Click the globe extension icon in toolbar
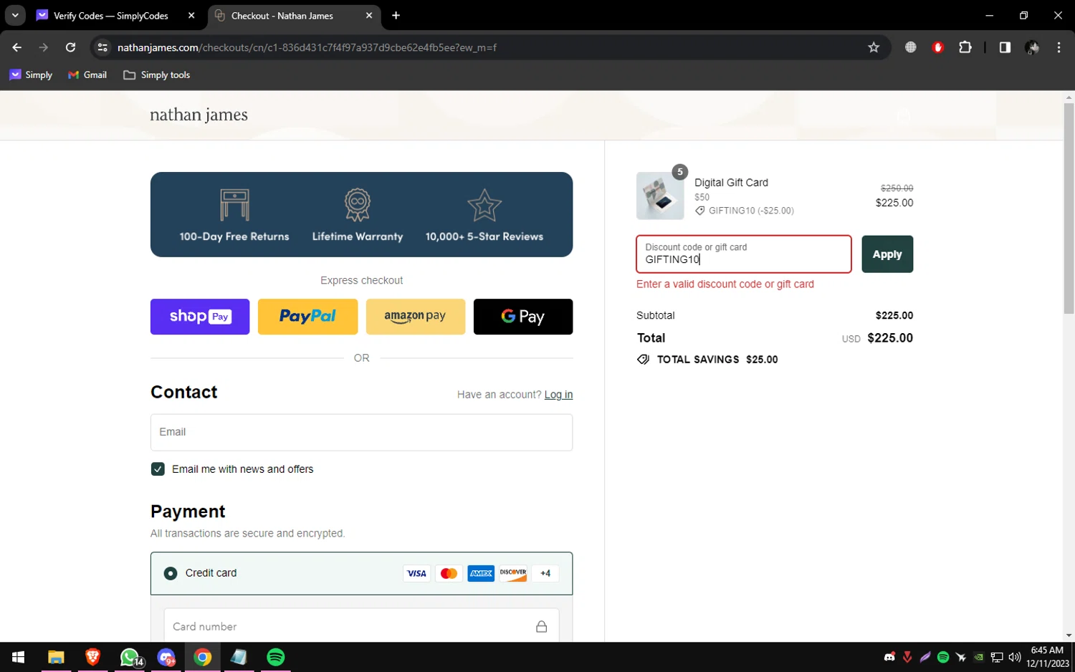Screen dimensions: 1075x672 910,47
